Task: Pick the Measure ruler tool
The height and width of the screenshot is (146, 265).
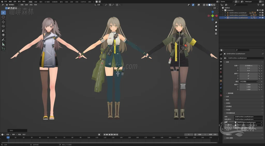Action: [x=3, y=44]
